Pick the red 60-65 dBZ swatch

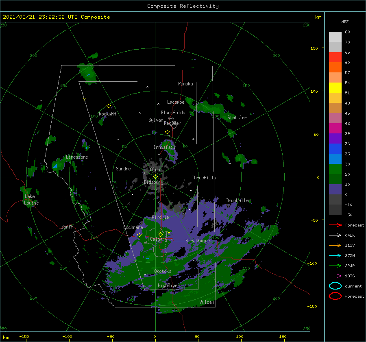tap(335, 57)
